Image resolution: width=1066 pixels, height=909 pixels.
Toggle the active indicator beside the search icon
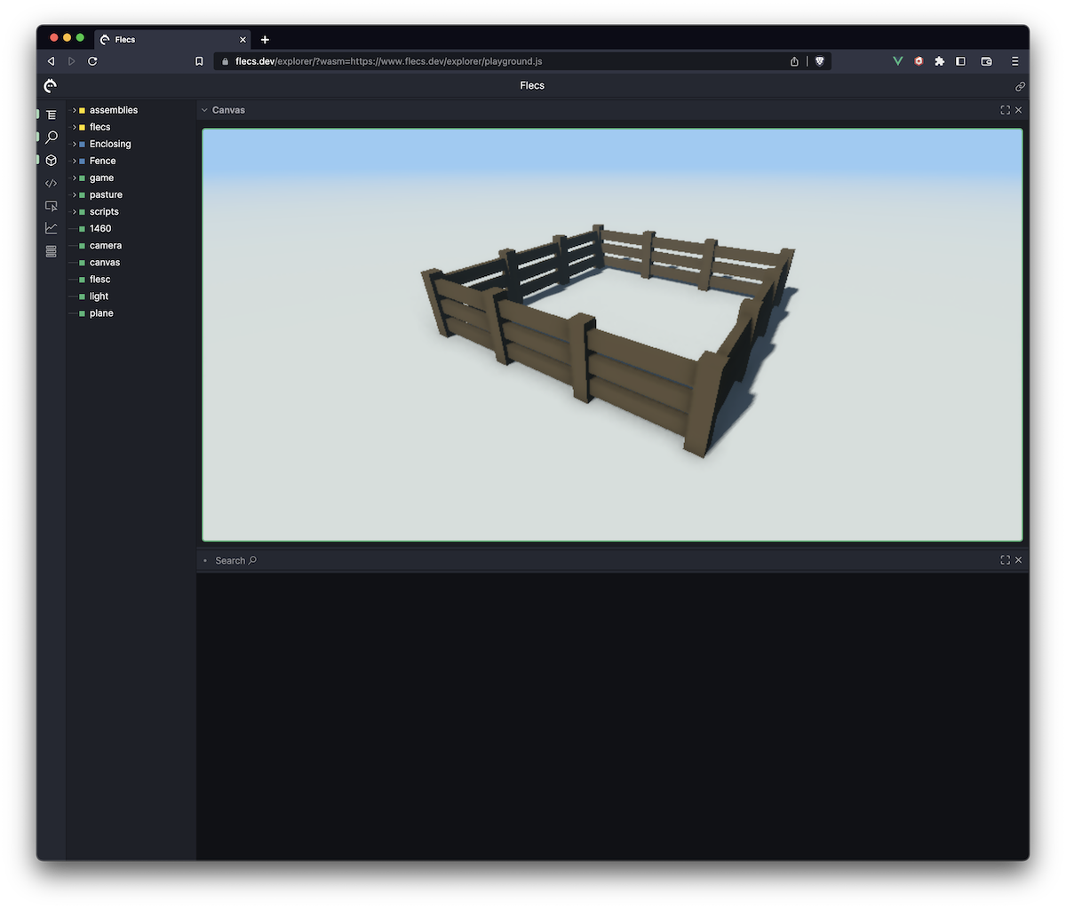coord(39,137)
